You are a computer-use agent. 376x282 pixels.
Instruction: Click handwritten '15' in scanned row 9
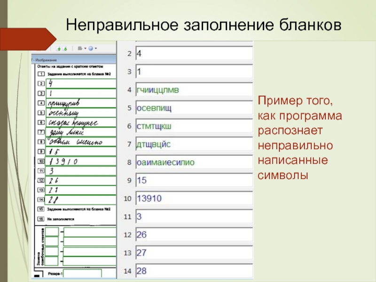tap(54, 151)
